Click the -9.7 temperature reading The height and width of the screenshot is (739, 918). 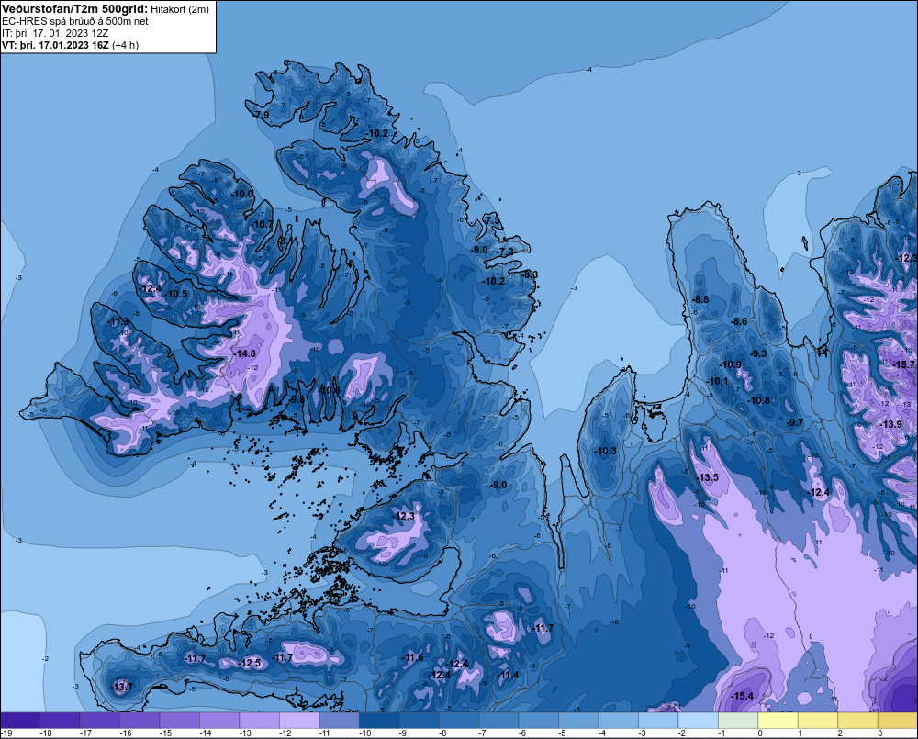click(x=794, y=423)
